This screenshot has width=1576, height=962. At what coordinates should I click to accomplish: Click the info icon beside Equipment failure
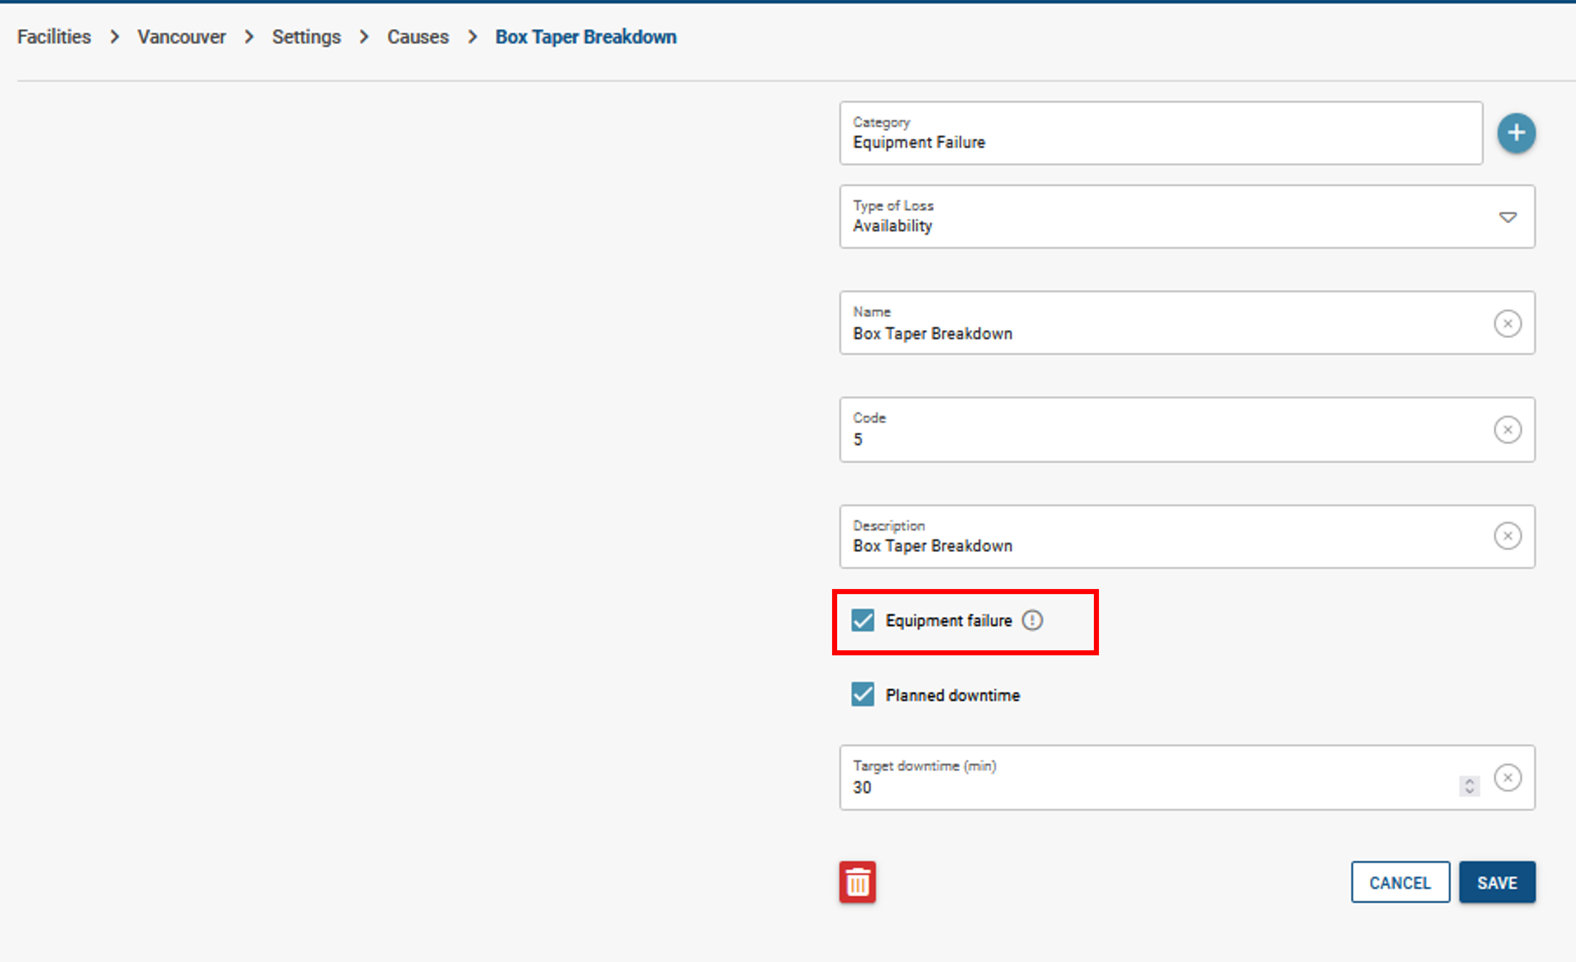point(1032,620)
